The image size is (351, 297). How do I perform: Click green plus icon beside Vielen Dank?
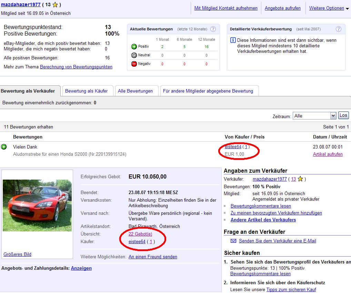pyautogui.click(x=4, y=147)
